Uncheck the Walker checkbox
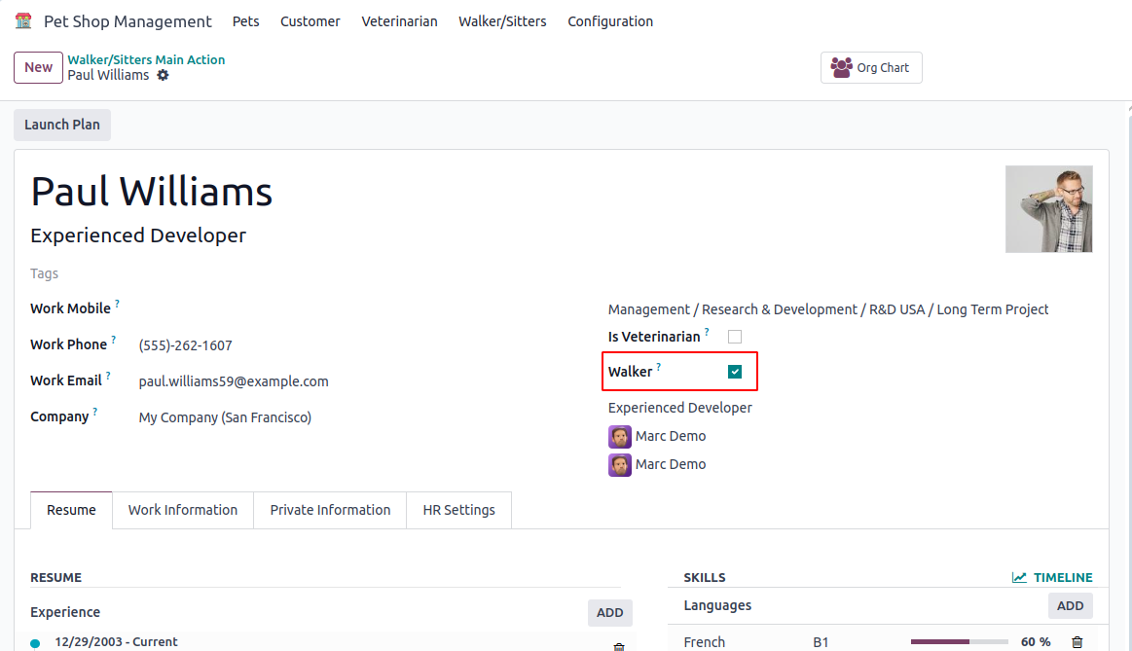This screenshot has width=1132, height=651. tap(735, 372)
